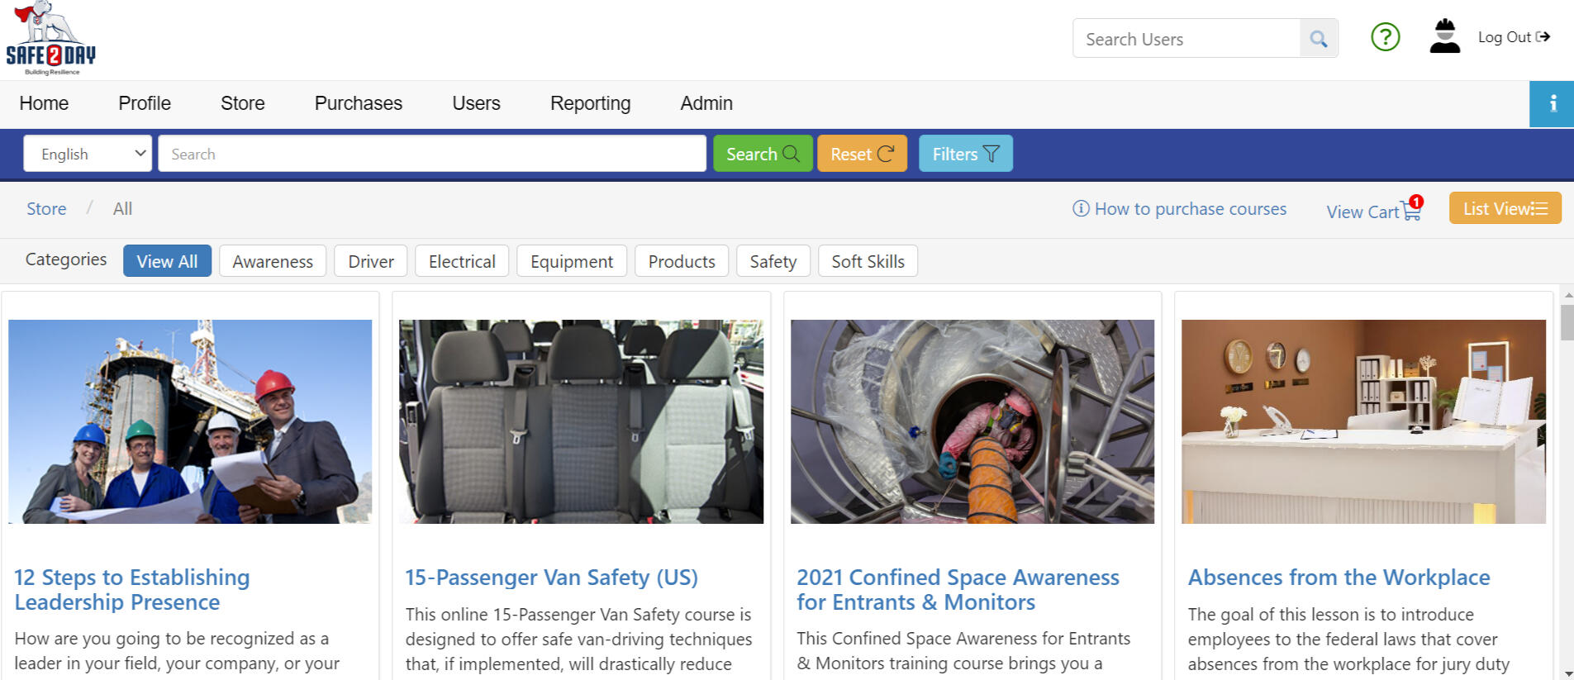Click the Safe2Day logo
This screenshot has width=1574, height=680.
point(50,39)
